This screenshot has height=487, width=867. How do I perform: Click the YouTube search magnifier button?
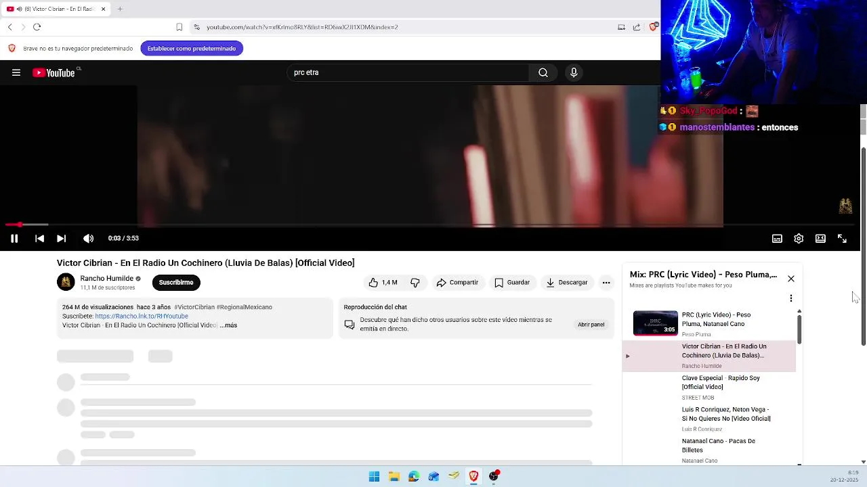point(543,72)
